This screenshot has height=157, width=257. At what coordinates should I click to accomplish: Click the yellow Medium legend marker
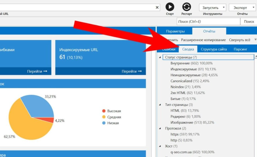tap(104, 117)
